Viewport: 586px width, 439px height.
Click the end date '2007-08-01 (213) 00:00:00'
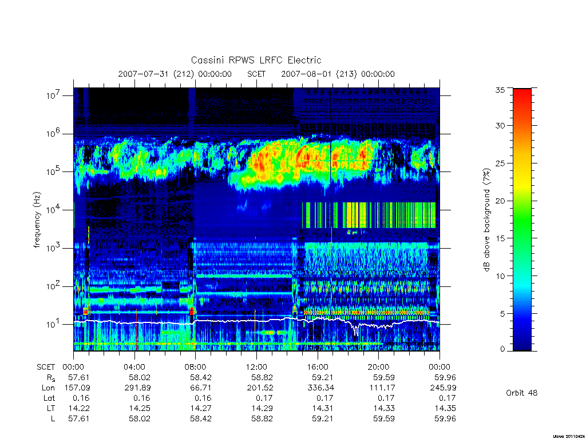coord(338,74)
